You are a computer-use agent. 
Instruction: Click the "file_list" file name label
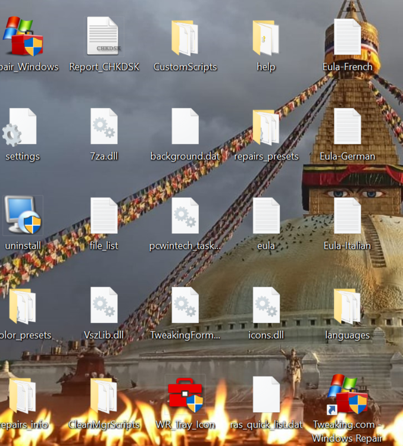click(x=104, y=246)
